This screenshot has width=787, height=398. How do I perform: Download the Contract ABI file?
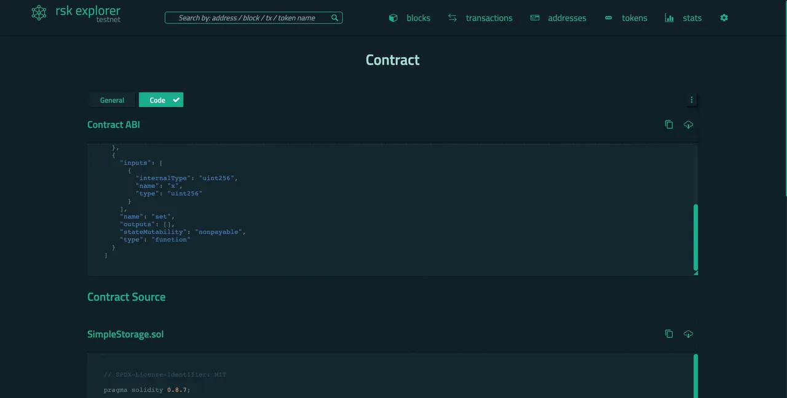[688, 125]
